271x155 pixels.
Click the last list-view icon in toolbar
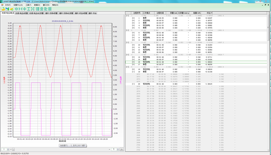coord(50,9)
